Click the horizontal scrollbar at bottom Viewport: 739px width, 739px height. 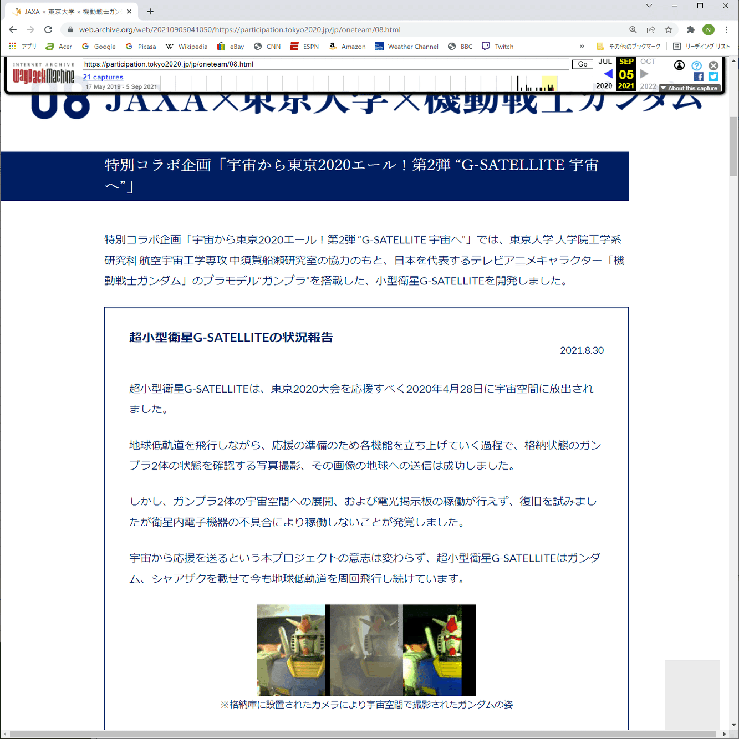(363, 734)
